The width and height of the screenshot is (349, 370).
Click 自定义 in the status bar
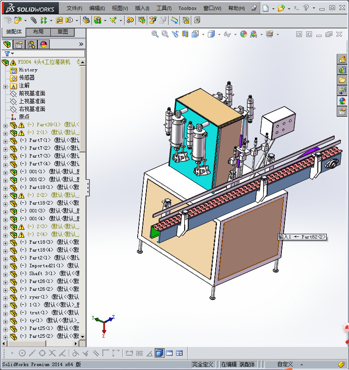pos(285,364)
